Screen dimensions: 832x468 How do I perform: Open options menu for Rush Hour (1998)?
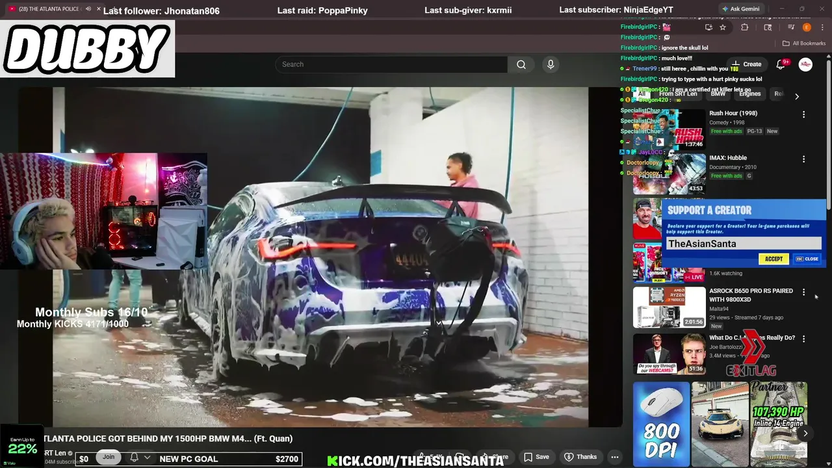tap(803, 114)
